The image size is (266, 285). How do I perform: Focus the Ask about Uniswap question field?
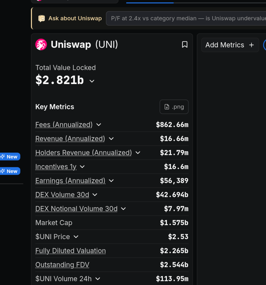coord(186,18)
